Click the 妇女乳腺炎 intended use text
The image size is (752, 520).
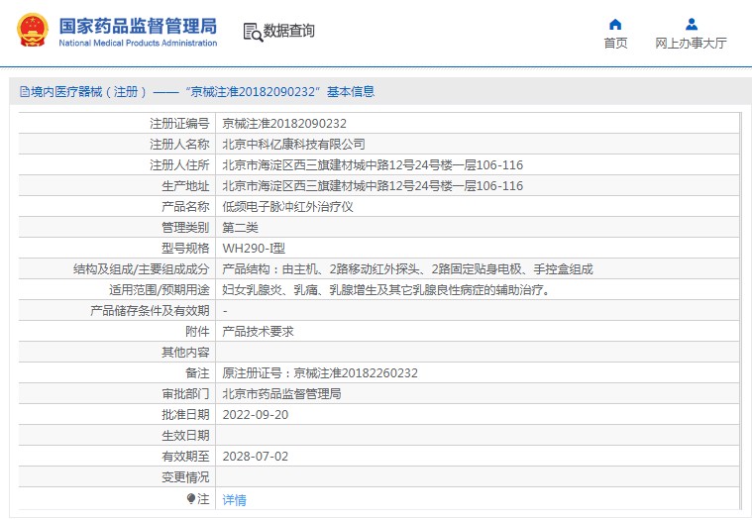(x=386, y=290)
